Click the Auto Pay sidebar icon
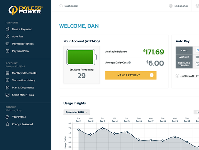 (7, 37)
